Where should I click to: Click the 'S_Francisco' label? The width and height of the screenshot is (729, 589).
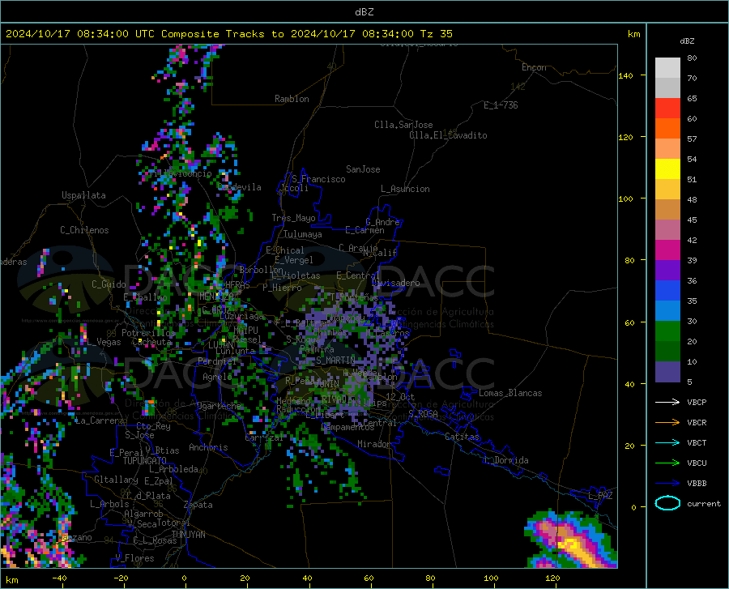coord(318,179)
